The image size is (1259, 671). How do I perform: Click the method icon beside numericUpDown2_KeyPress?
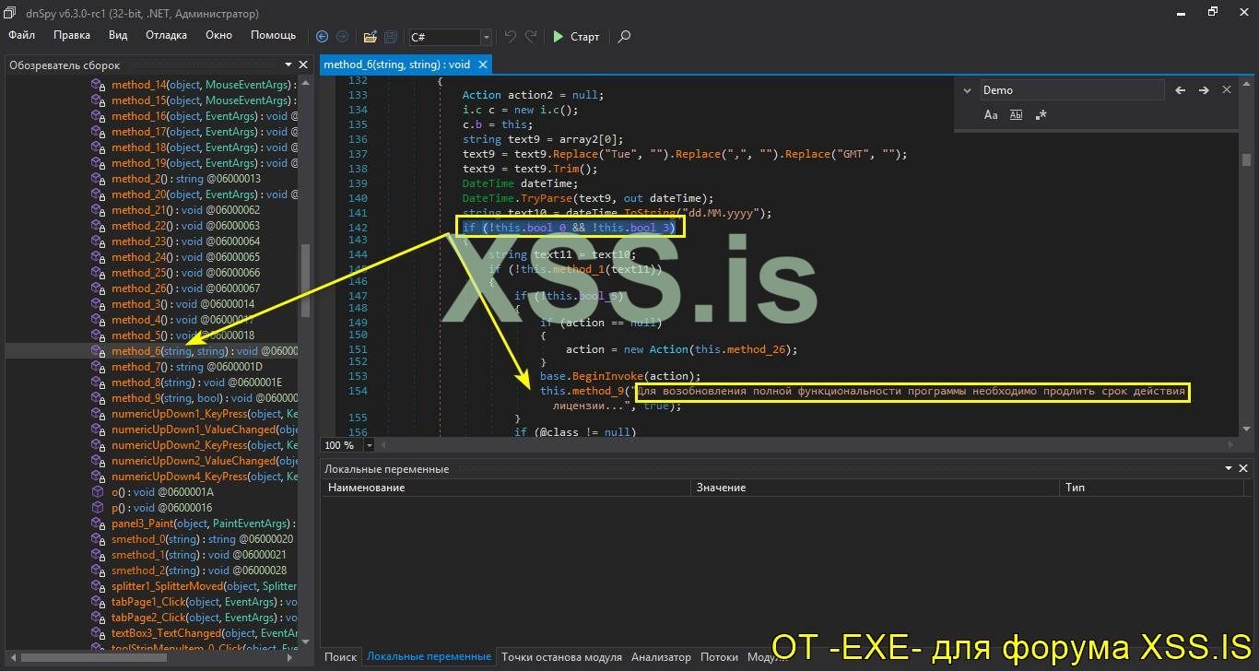[98, 445]
